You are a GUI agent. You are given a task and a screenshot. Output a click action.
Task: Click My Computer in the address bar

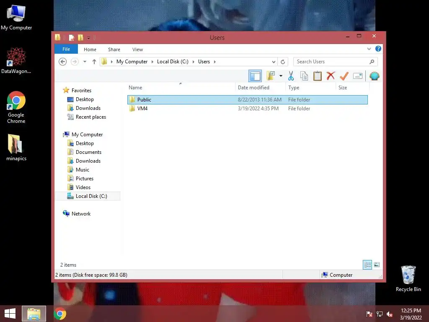pyautogui.click(x=132, y=62)
